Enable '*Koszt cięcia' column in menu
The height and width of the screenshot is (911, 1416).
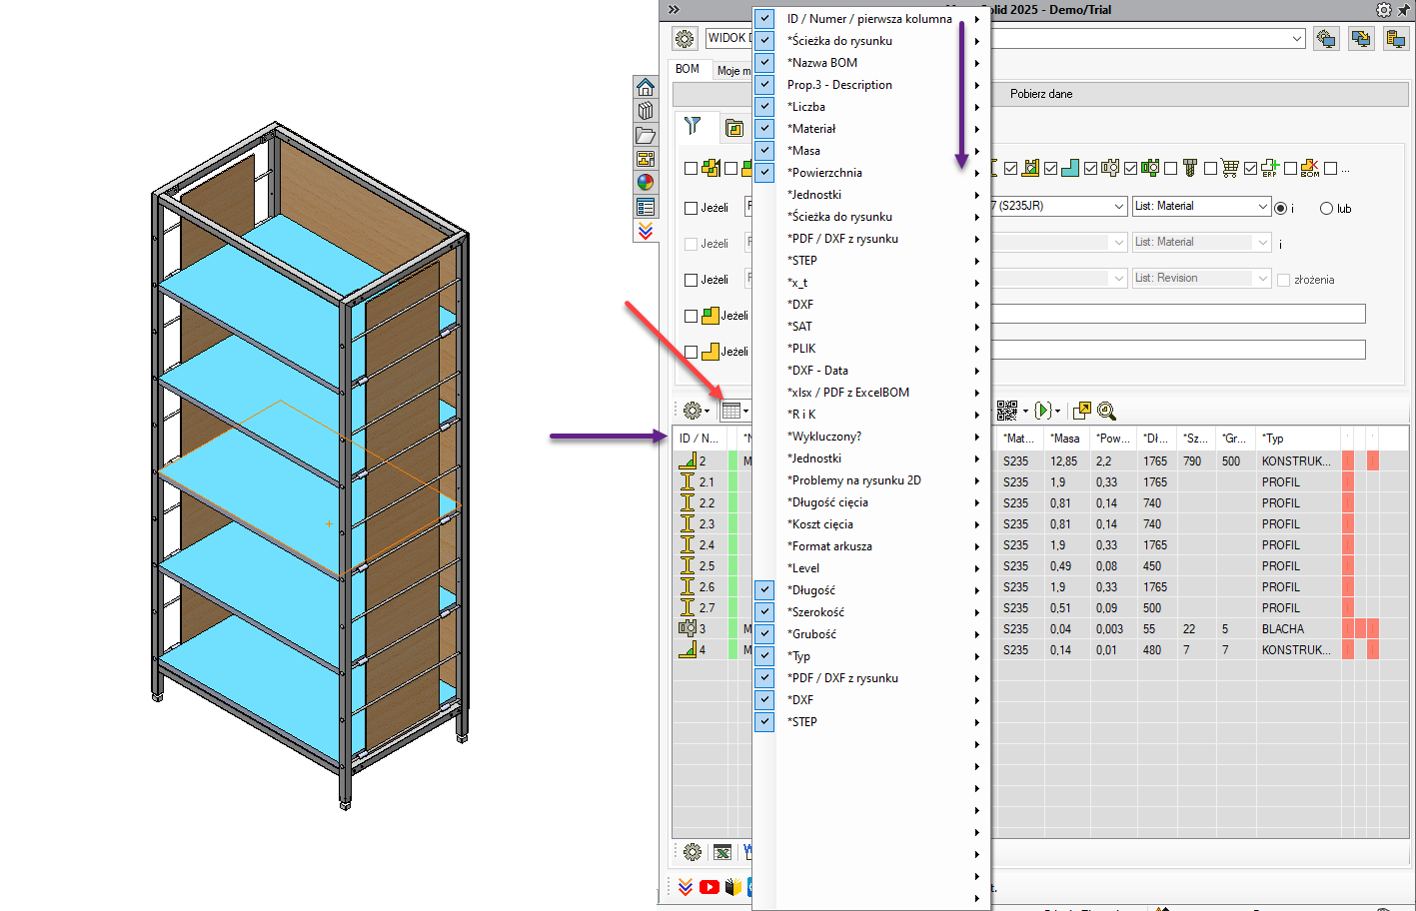click(x=871, y=524)
